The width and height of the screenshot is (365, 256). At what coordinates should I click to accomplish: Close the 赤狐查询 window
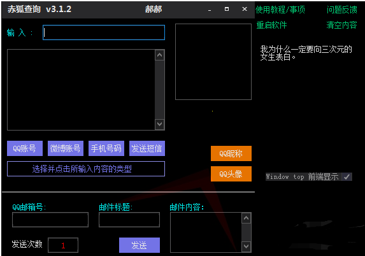point(245,9)
